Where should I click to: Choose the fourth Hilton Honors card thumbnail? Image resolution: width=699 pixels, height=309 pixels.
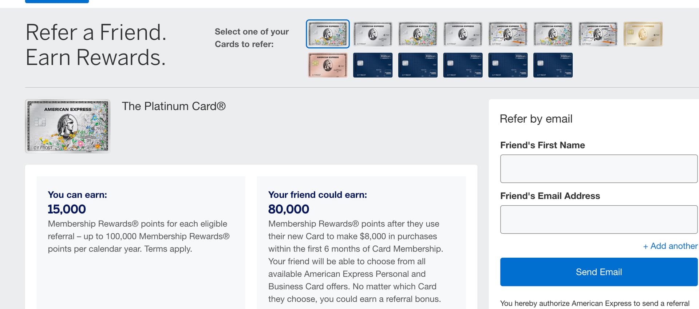click(x=508, y=65)
